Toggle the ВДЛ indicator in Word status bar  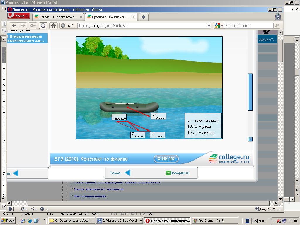(x=134, y=214)
